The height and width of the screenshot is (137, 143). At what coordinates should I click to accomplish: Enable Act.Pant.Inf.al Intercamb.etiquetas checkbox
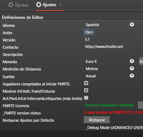point(86,98)
